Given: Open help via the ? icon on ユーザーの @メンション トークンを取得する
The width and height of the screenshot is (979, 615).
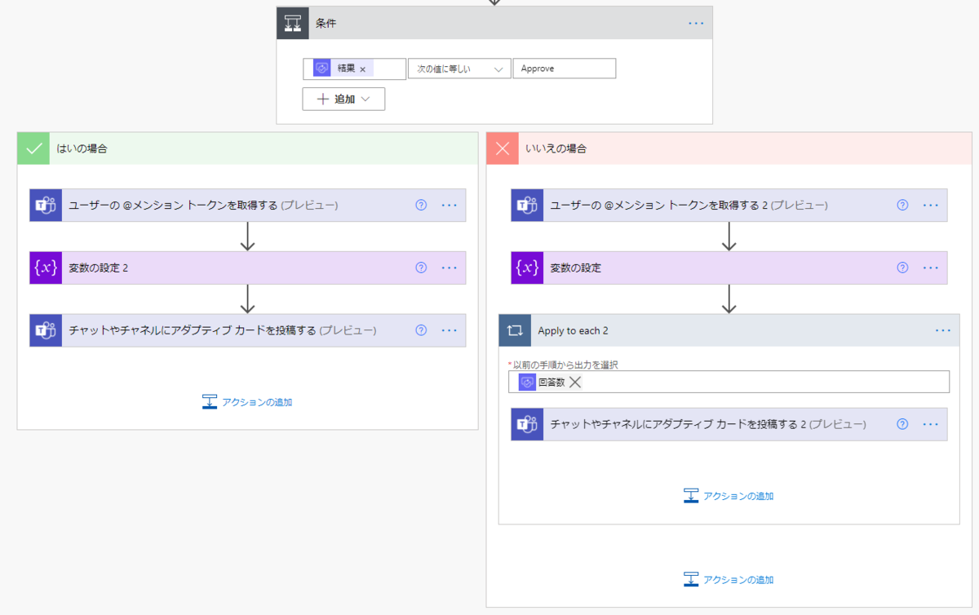Looking at the screenshot, I should pyautogui.click(x=420, y=205).
